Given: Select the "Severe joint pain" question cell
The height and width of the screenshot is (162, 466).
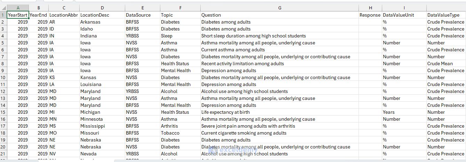Looking at the screenshot, I should 248,126.
